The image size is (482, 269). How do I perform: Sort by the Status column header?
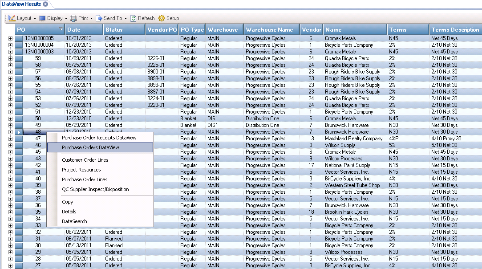[x=124, y=29]
